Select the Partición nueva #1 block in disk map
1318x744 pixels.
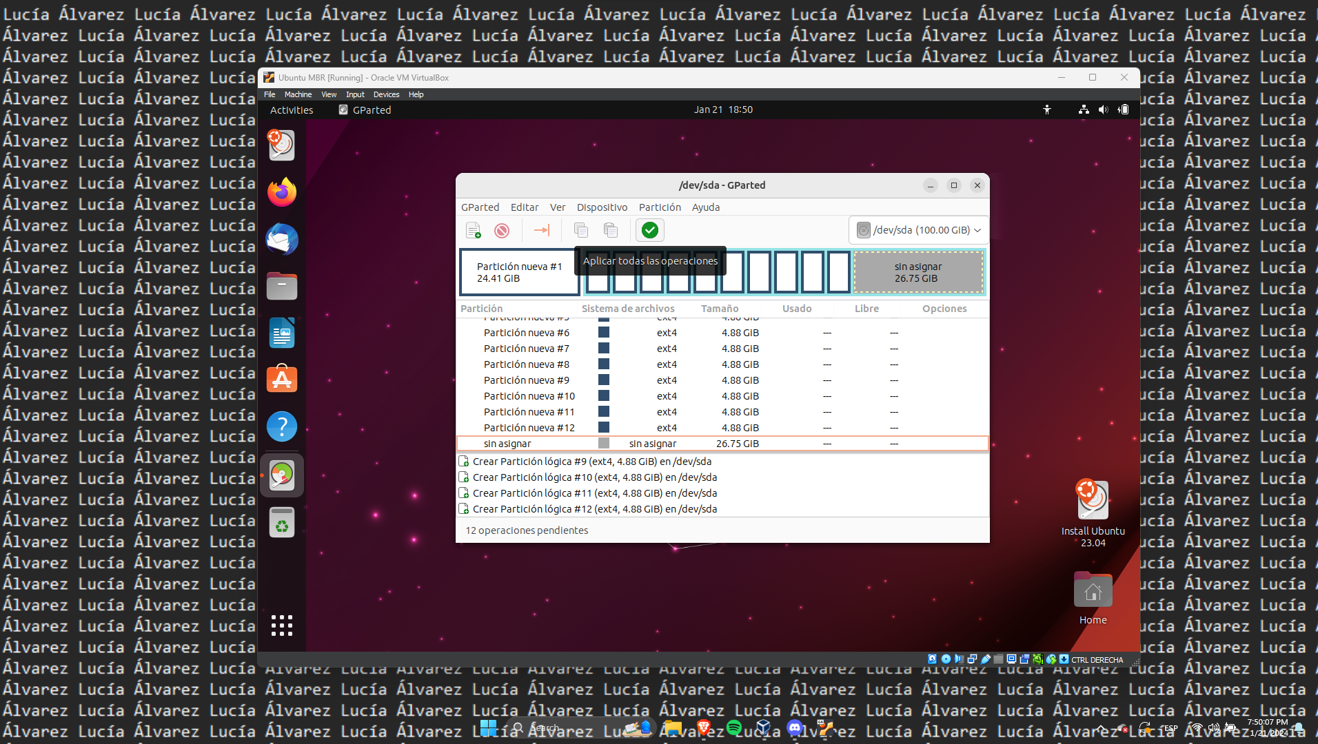click(519, 272)
